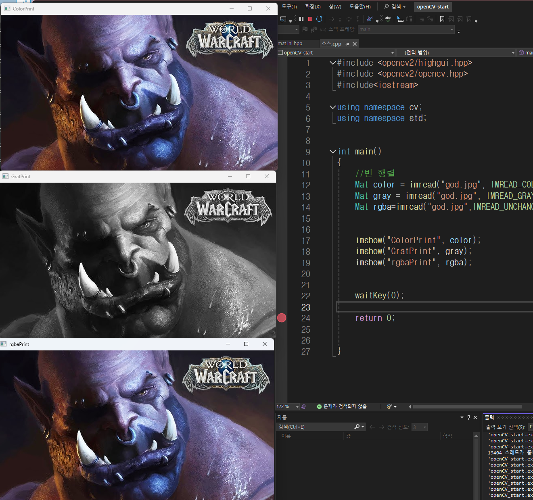Go to the previous bookmark
533x500 pixels.
(451, 19)
